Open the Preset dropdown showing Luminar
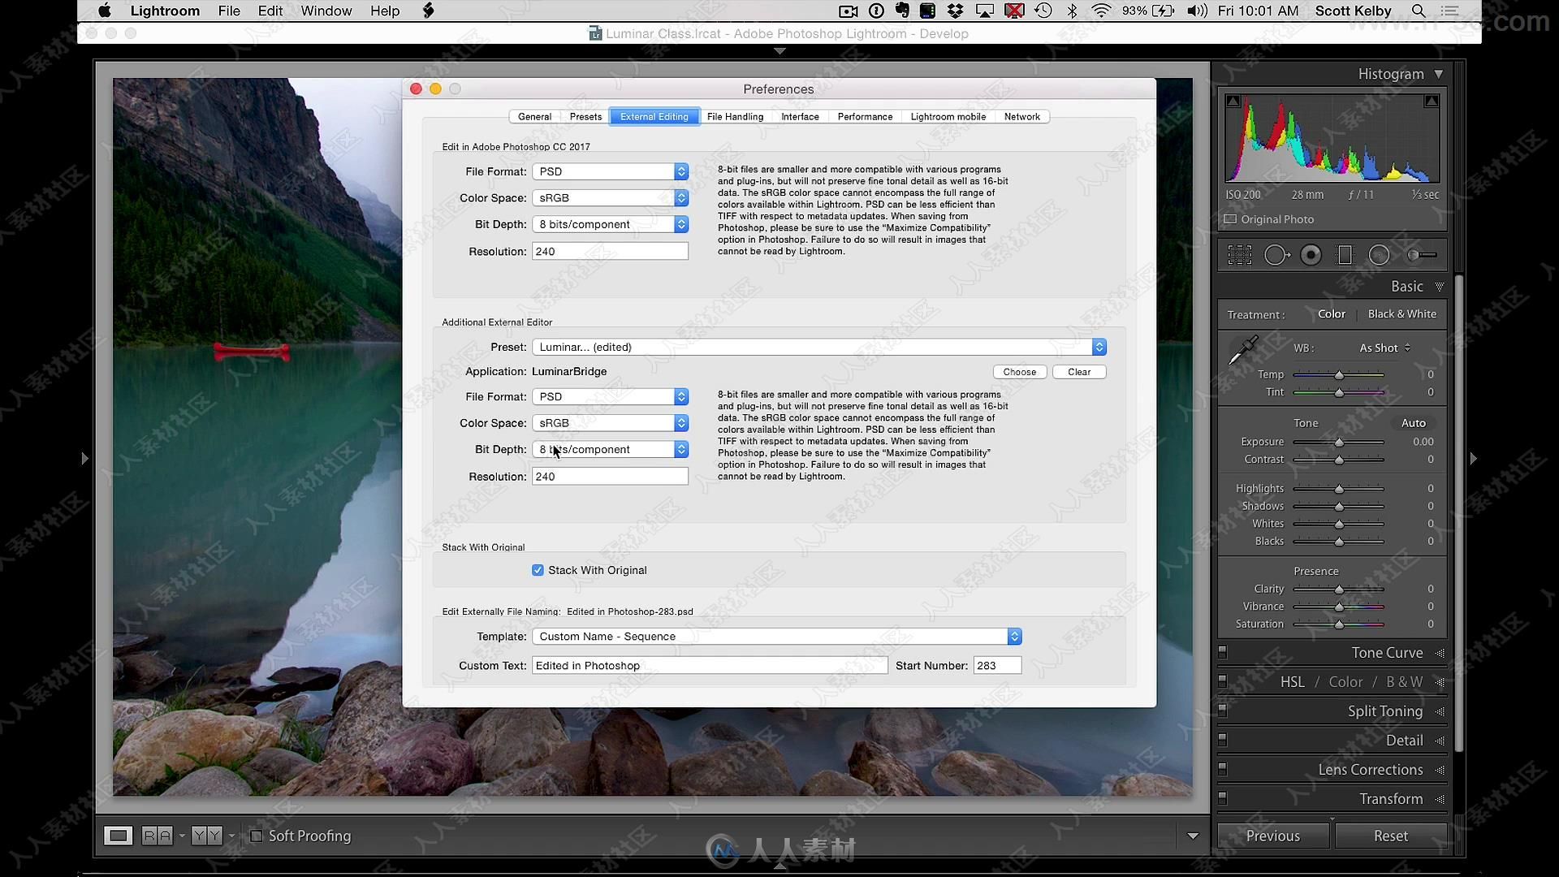The height and width of the screenshot is (877, 1559). pos(819,347)
